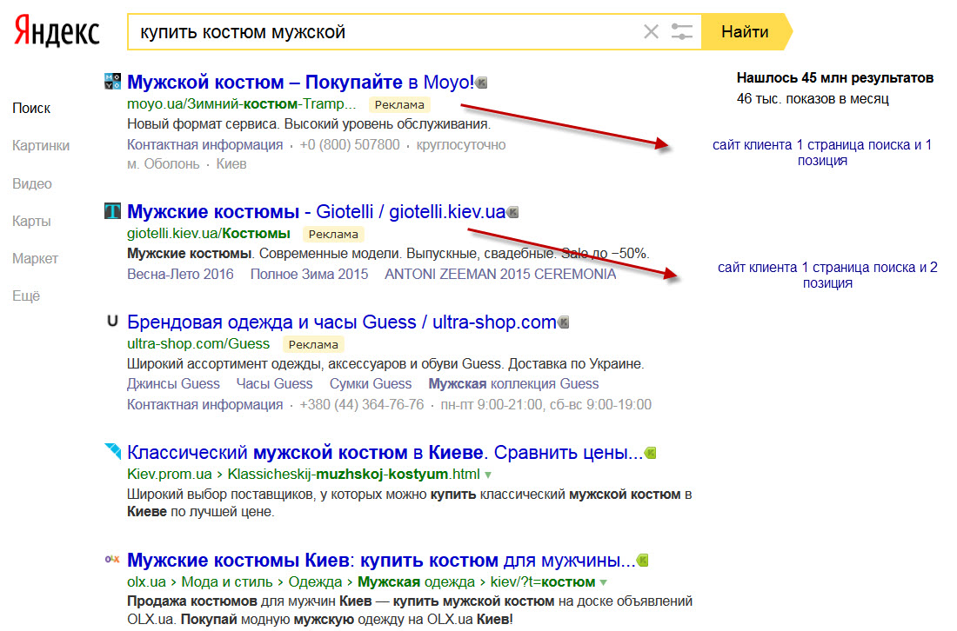Open 'Мода и стиль' breadcrumb link
This screenshot has height=631, width=957.
[227, 582]
